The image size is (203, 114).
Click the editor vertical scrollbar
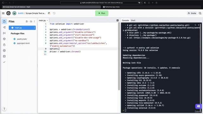[x=119, y=56]
